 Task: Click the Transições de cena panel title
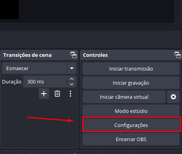(x=27, y=55)
